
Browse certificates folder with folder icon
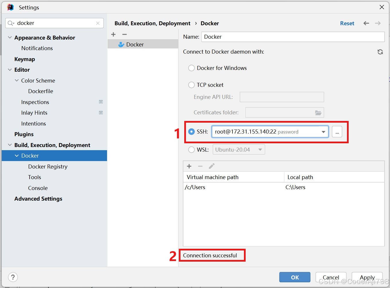(318, 113)
